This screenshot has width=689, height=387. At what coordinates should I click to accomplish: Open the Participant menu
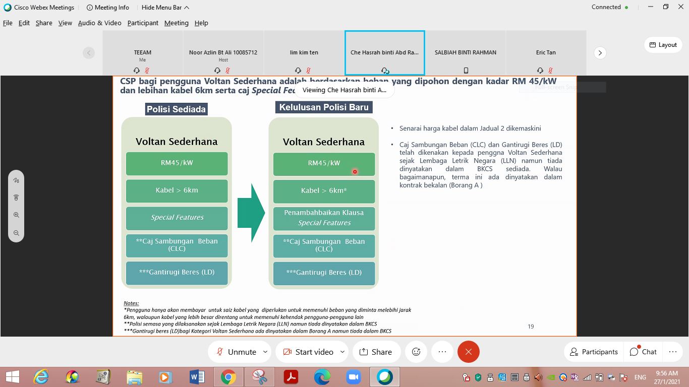143,23
